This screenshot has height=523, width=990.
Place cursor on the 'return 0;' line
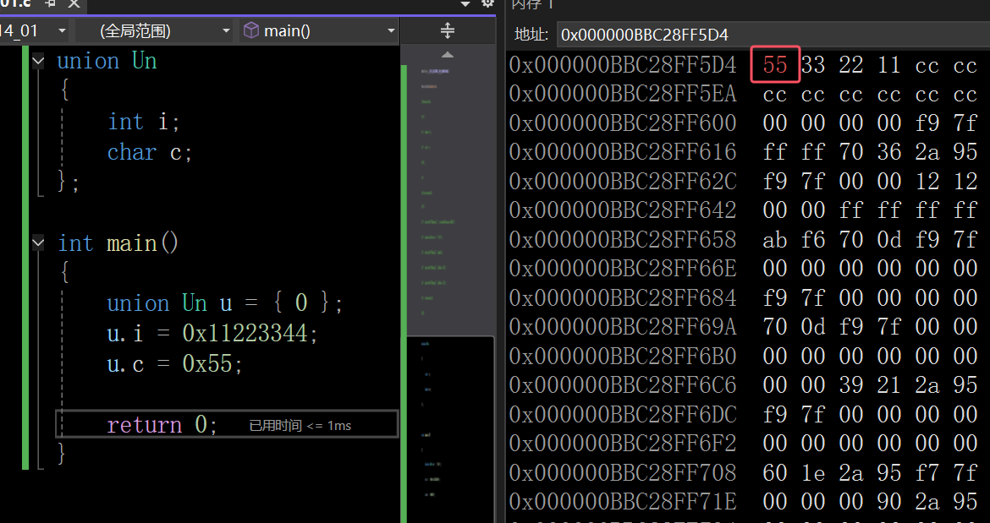162,425
